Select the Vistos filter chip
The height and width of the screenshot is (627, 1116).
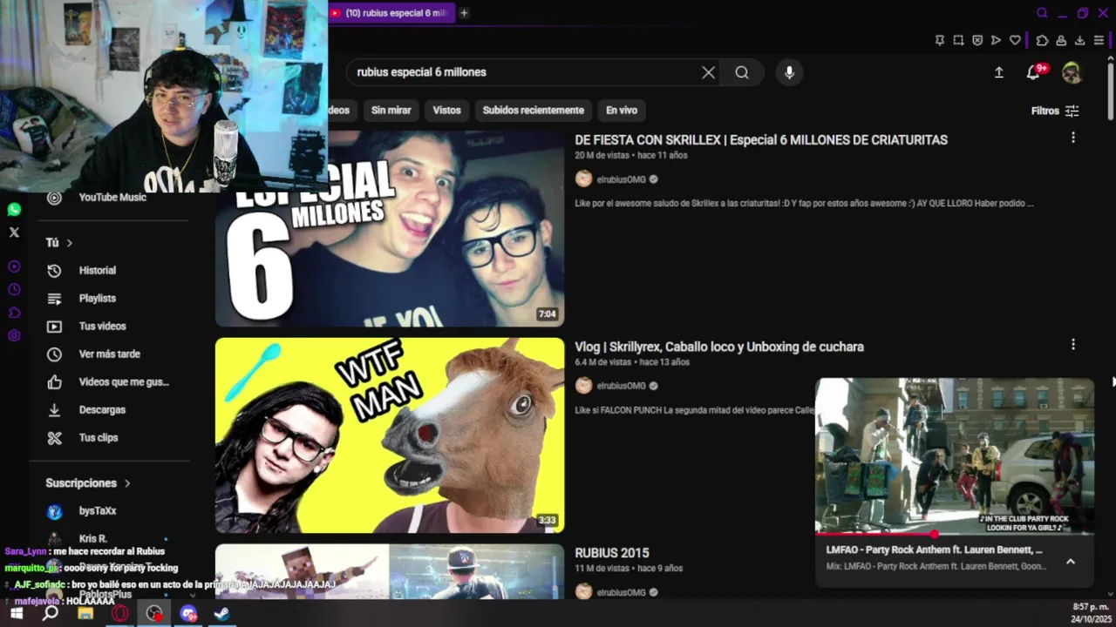click(x=446, y=111)
